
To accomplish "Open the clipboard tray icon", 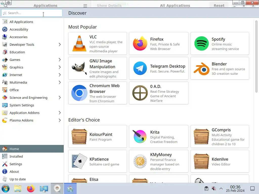I will [x=206, y=188].
